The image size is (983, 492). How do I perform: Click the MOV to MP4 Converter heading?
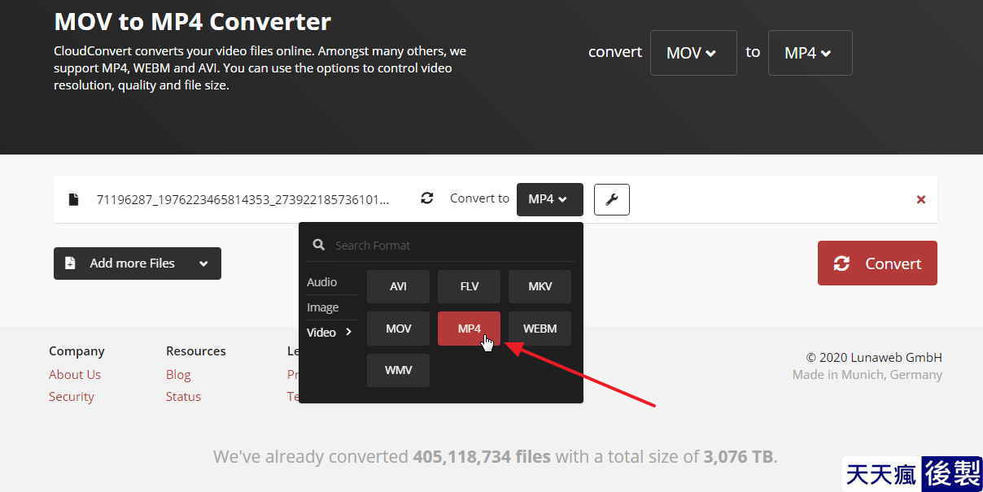pyautogui.click(x=192, y=21)
